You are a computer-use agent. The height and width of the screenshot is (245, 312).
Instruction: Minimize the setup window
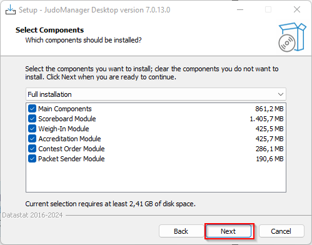tap(240, 9)
